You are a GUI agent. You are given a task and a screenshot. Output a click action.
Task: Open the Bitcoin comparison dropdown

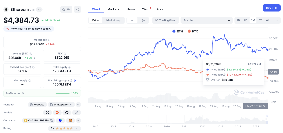207,20
